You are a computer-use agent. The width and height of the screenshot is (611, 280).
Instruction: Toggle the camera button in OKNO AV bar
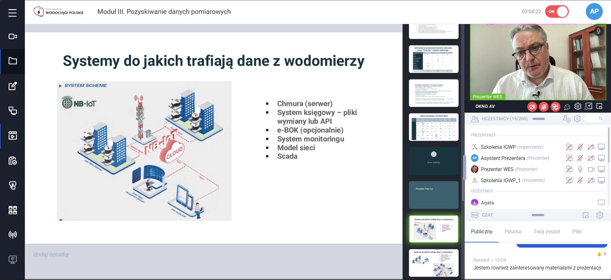(532, 107)
